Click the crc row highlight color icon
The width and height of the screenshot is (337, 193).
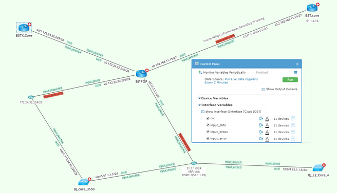point(260,118)
